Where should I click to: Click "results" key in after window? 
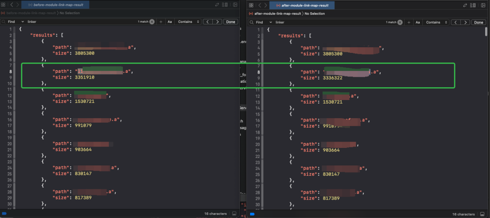290,36
